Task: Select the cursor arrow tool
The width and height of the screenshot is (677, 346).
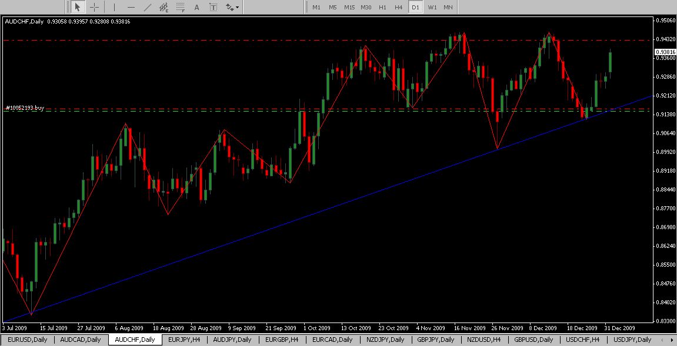Action: point(78,8)
